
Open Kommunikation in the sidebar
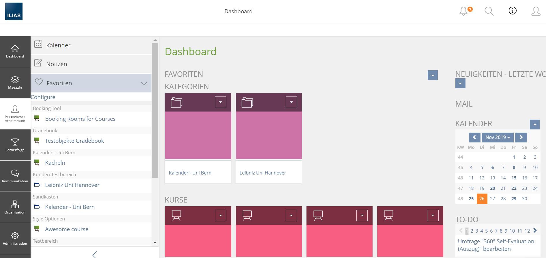click(15, 176)
